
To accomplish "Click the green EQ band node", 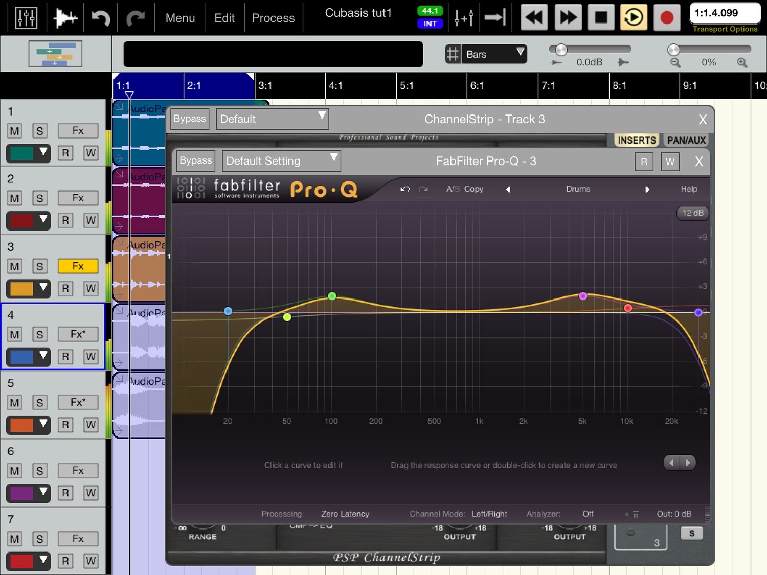I will (332, 296).
